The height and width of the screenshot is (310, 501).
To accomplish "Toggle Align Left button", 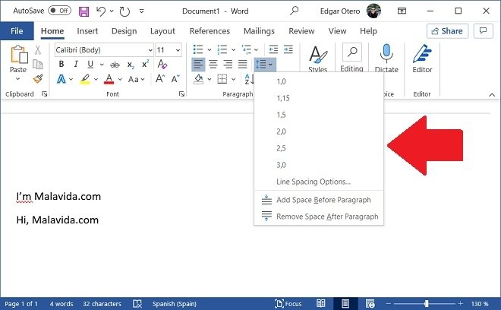I will click(x=198, y=65).
